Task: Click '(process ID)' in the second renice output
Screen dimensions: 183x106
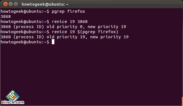Action: [x=29, y=37]
